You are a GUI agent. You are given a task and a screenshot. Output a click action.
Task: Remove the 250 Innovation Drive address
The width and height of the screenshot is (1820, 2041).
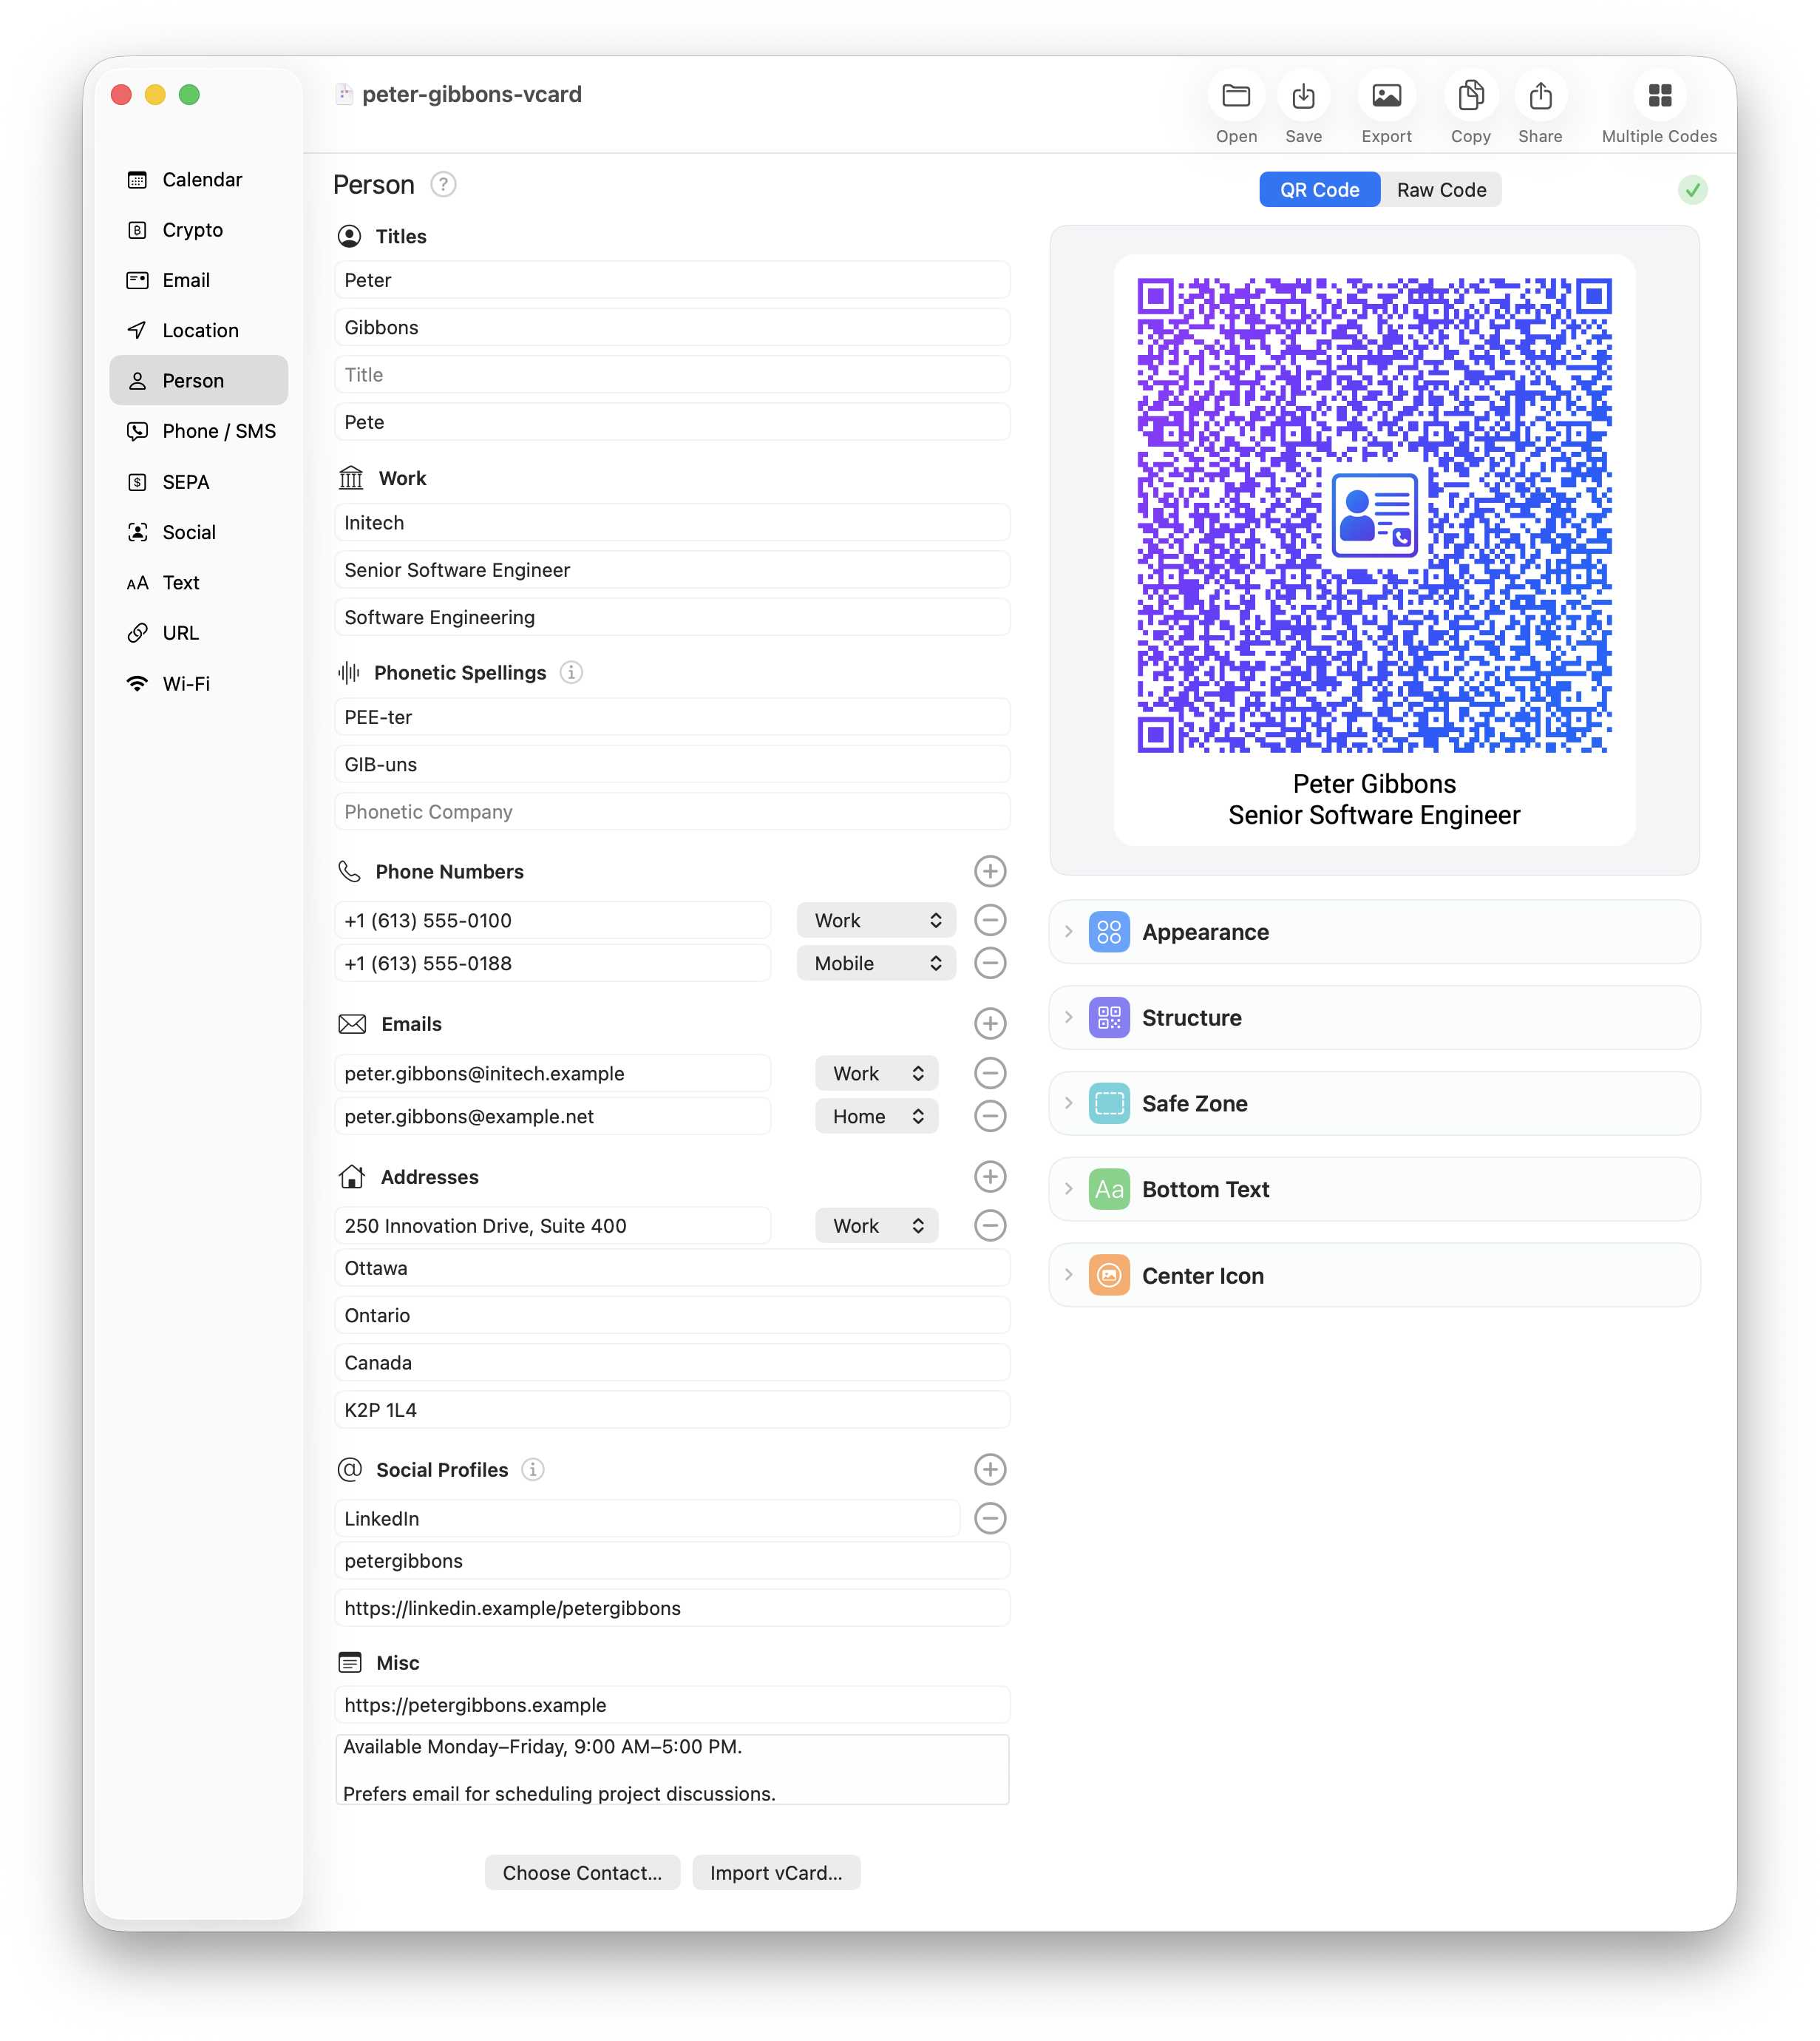pos(990,1225)
